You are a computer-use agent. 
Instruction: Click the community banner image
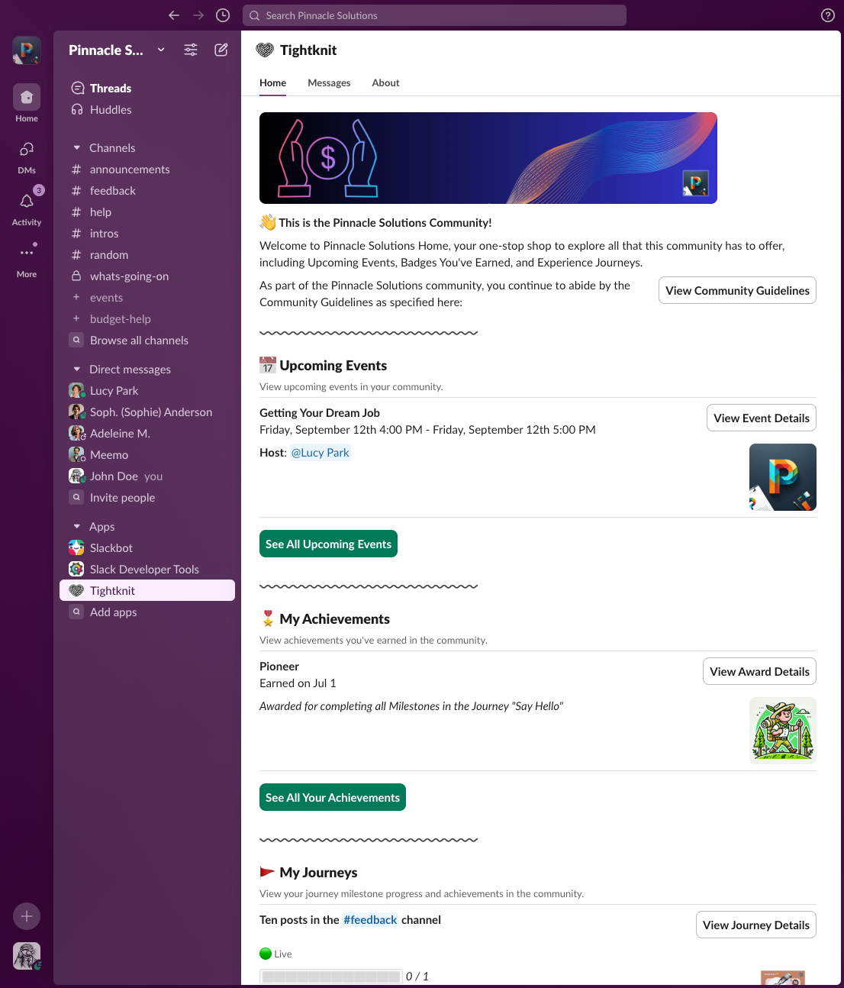488,158
